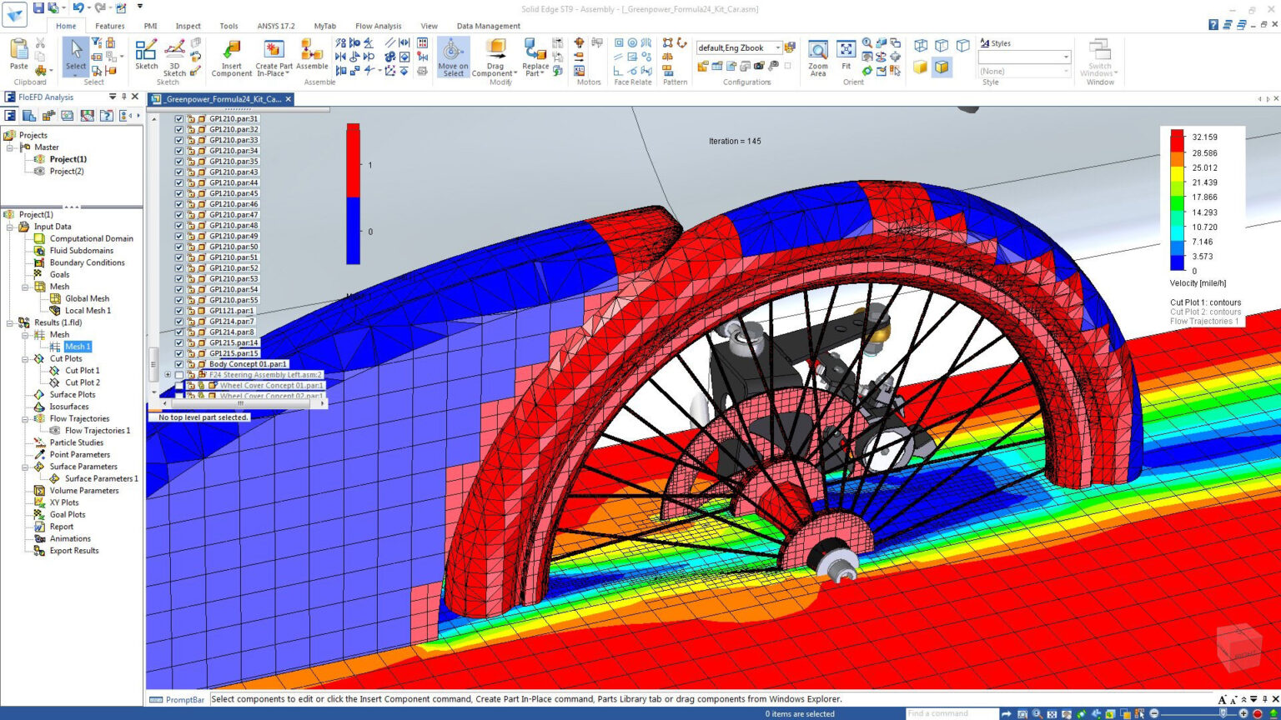Uncheck the GP1210.par:31 checkbox
The height and width of the screenshot is (720, 1281).
[x=178, y=118]
